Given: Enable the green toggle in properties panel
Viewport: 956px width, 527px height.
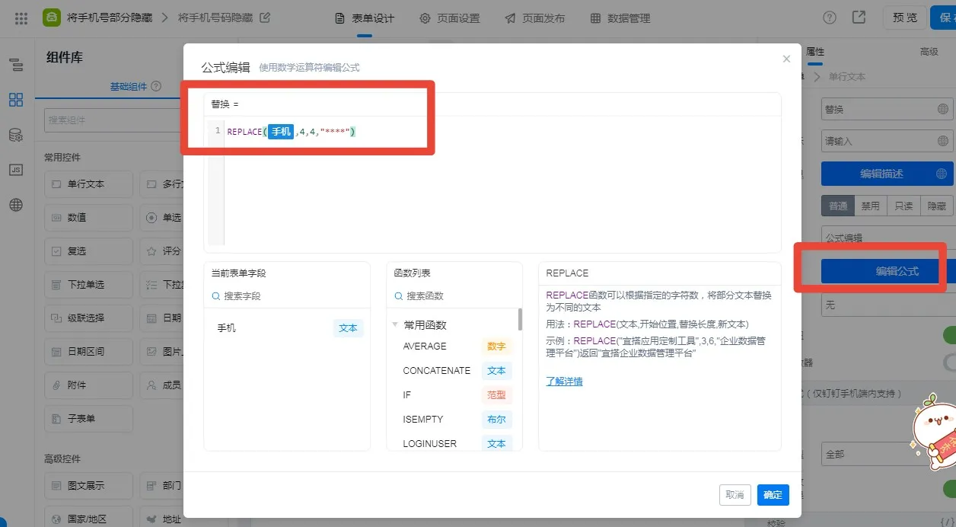Looking at the screenshot, I should [949, 335].
